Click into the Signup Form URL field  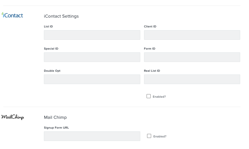pos(92,136)
